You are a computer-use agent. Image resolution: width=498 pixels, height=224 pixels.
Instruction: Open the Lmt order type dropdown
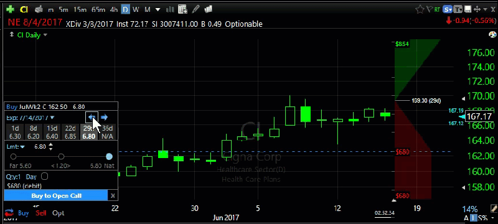tap(16, 147)
